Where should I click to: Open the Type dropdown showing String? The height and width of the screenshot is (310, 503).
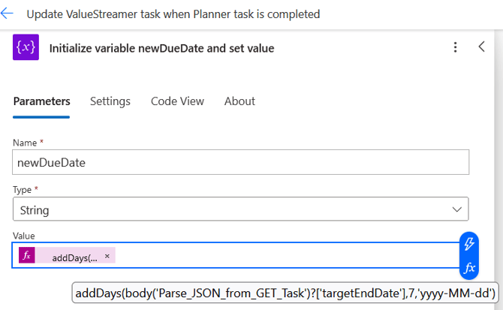point(225,209)
